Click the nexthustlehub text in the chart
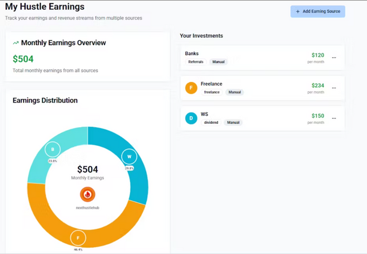This screenshot has width=367, height=254. pos(88,208)
